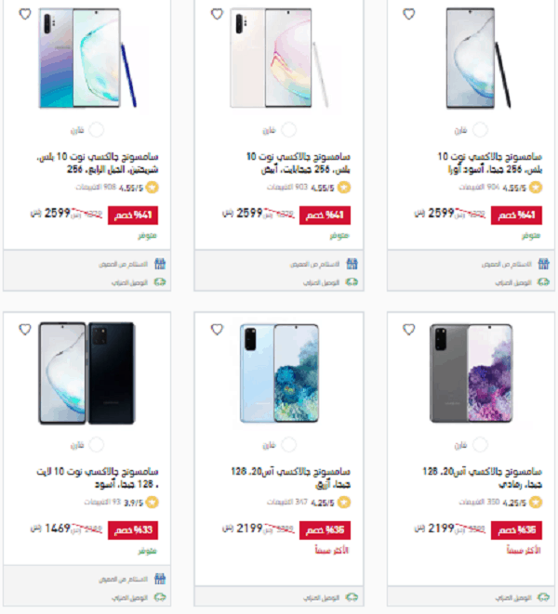Viewport: 558px width, 614px height.
Task: Open the Galaxy Note 10 Lite 128GB title link
Action: [x=98, y=477]
